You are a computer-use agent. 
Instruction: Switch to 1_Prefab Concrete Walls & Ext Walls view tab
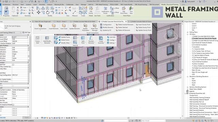(x=84, y=22)
